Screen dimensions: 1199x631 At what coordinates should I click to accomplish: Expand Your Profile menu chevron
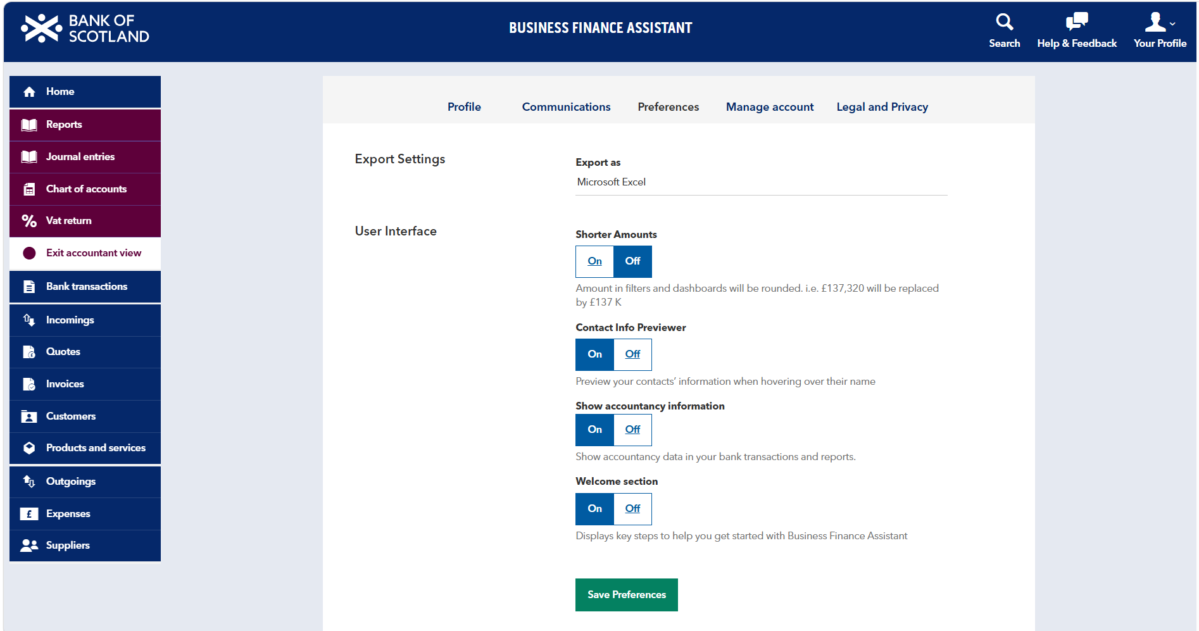point(1172,23)
